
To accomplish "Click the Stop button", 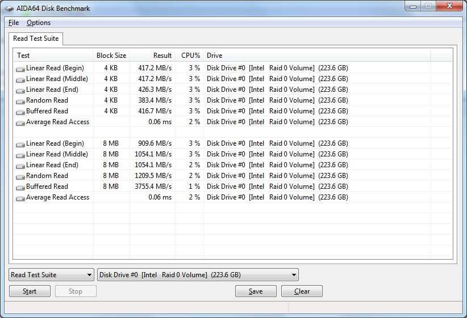I will (76, 291).
